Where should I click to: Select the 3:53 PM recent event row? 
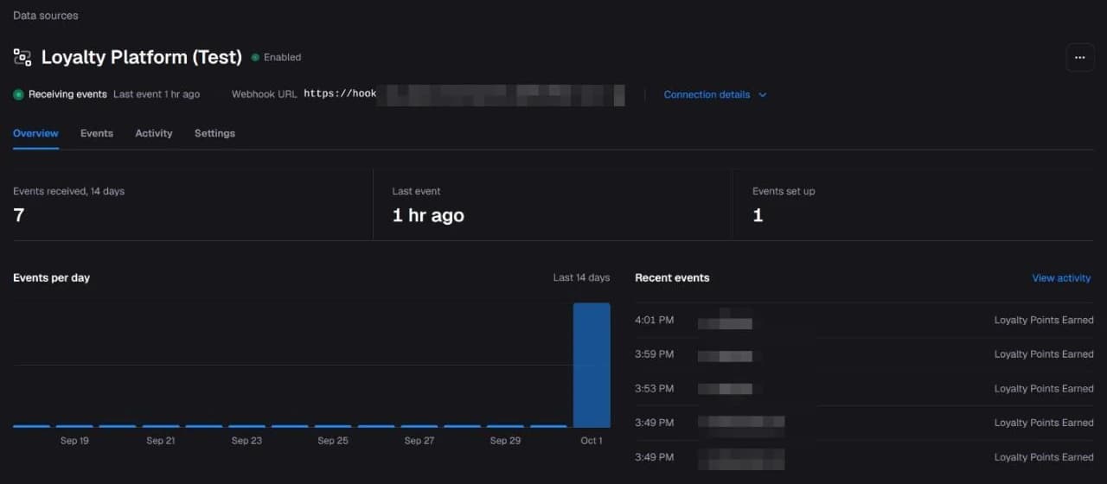[x=864, y=389]
